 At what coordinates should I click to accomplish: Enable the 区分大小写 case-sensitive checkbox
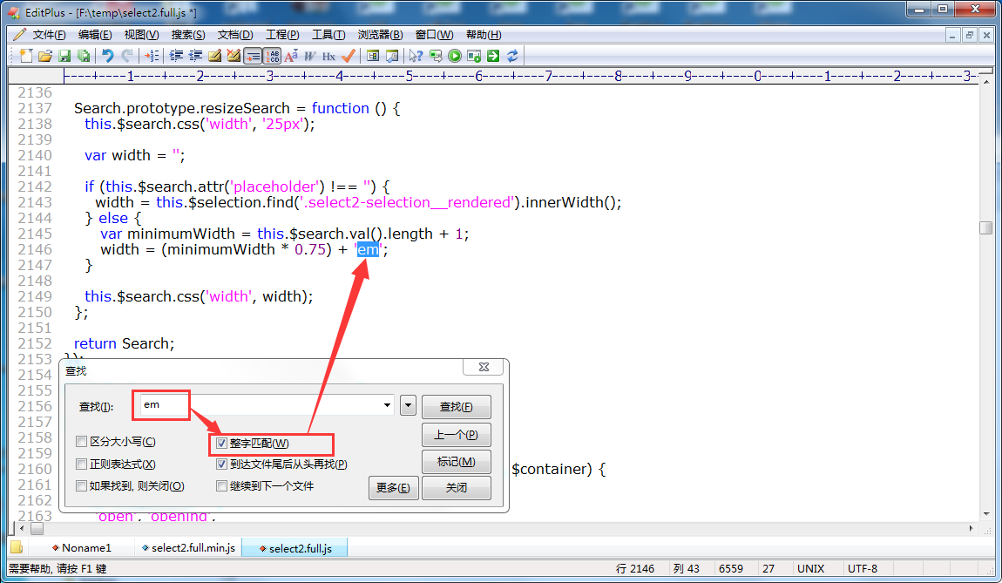[x=81, y=441]
